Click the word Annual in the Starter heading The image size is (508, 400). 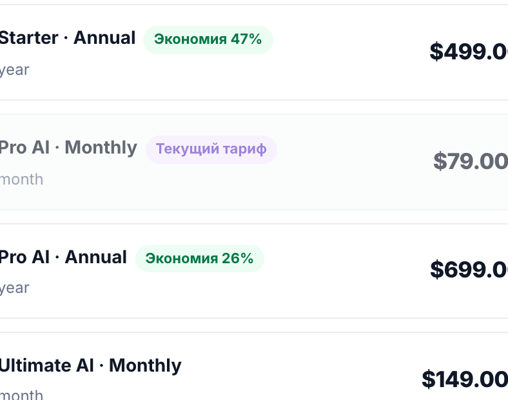point(104,38)
